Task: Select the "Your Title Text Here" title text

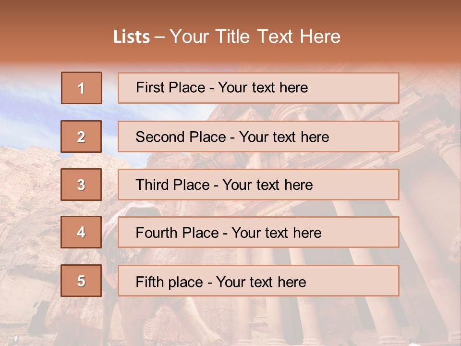Action: (255, 37)
